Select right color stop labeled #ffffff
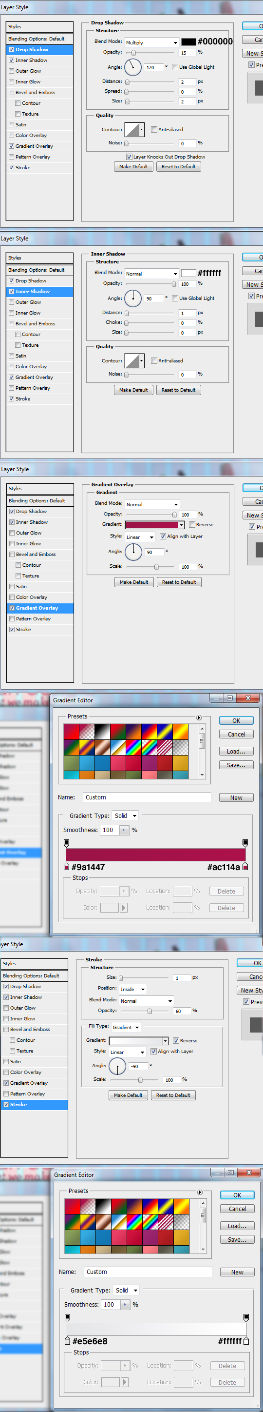Image resolution: width=263 pixels, height=1412 pixels. (246, 1341)
